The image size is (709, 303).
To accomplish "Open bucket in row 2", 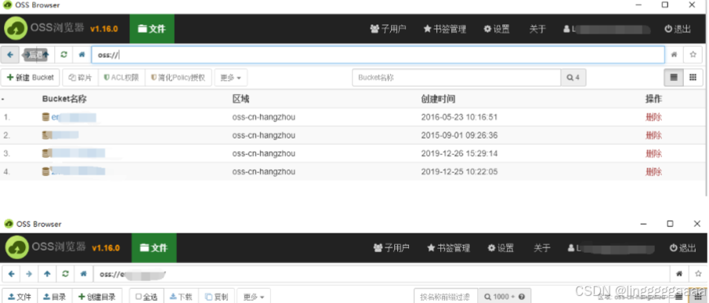I will click(65, 135).
